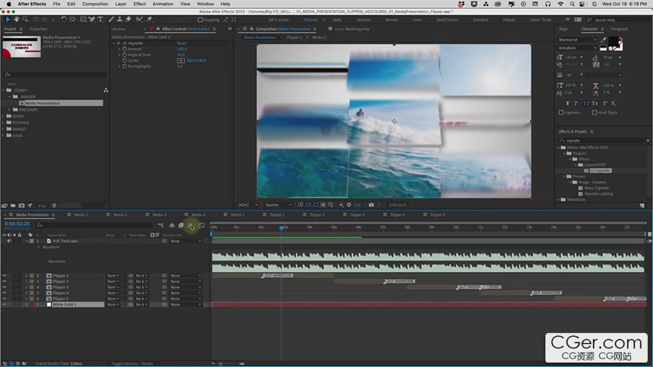
Task: Click the new composition icon in Project panel
Action: pos(22,205)
